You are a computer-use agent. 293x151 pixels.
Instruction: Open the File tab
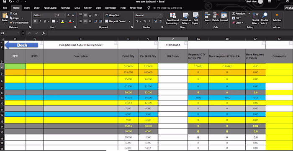pyautogui.click(x=5, y=8)
